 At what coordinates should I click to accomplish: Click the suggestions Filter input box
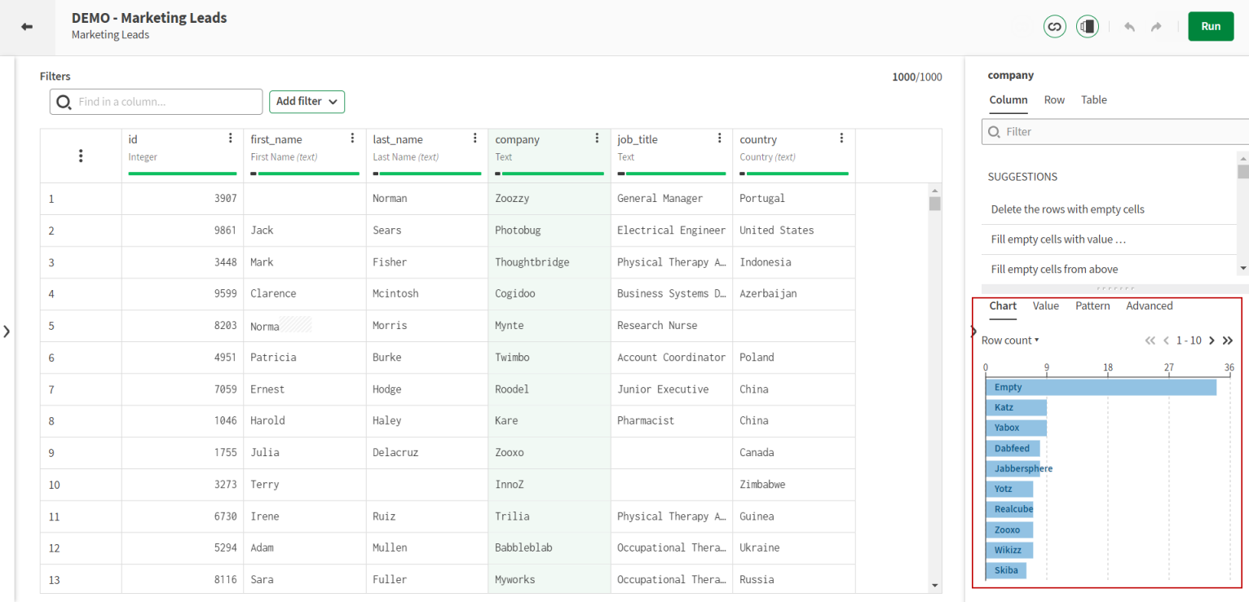click(1114, 132)
